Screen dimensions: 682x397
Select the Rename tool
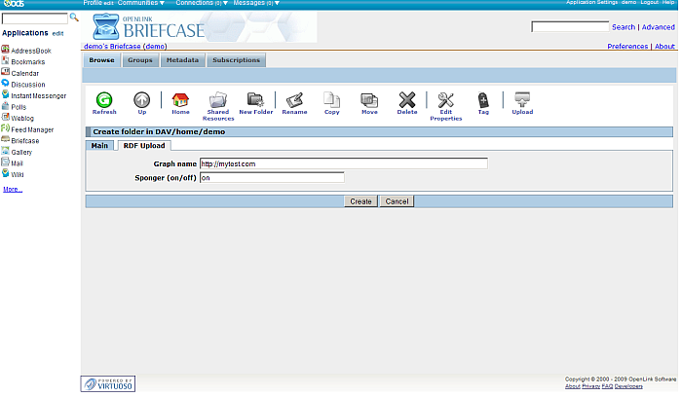(x=294, y=99)
